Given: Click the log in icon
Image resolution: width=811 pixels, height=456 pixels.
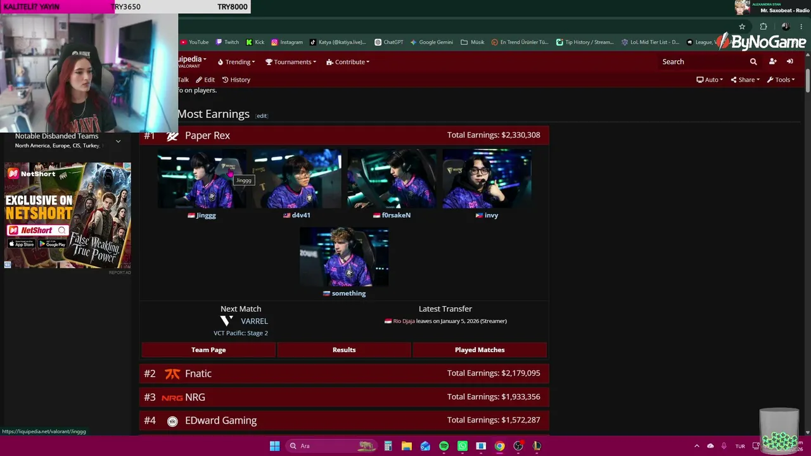Looking at the screenshot, I should (x=790, y=61).
